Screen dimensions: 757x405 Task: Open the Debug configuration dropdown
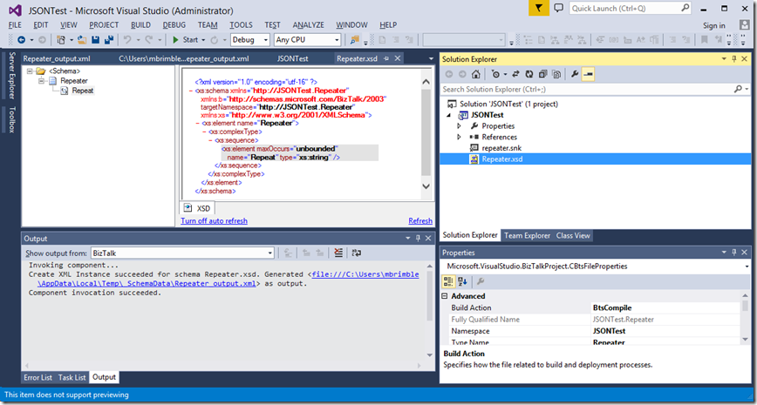(265, 40)
